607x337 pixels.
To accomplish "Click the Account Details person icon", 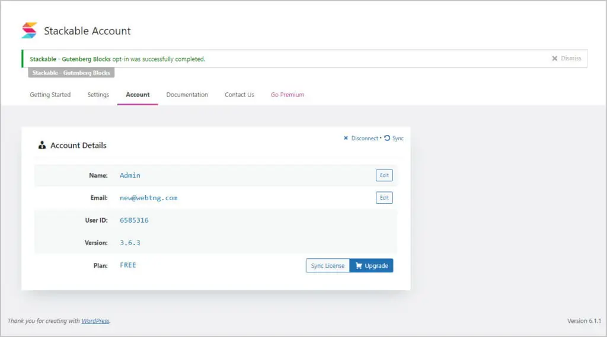I will [x=42, y=145].
